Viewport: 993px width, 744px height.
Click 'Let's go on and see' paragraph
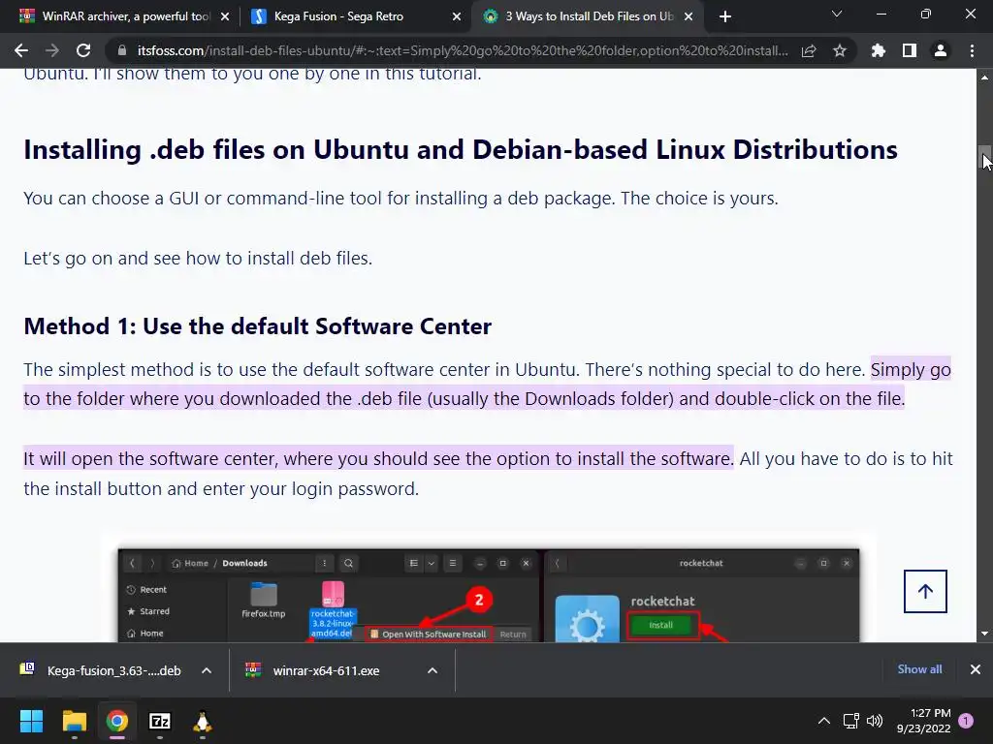click(x=198, y=258)
